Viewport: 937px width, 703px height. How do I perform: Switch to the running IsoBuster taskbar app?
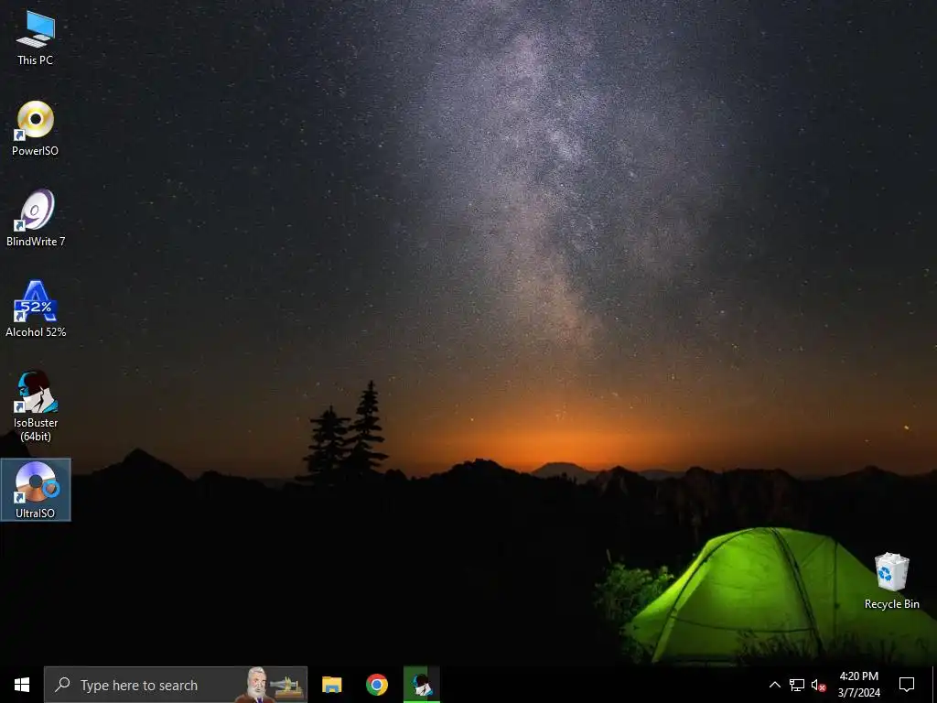(x=422, y=685)
